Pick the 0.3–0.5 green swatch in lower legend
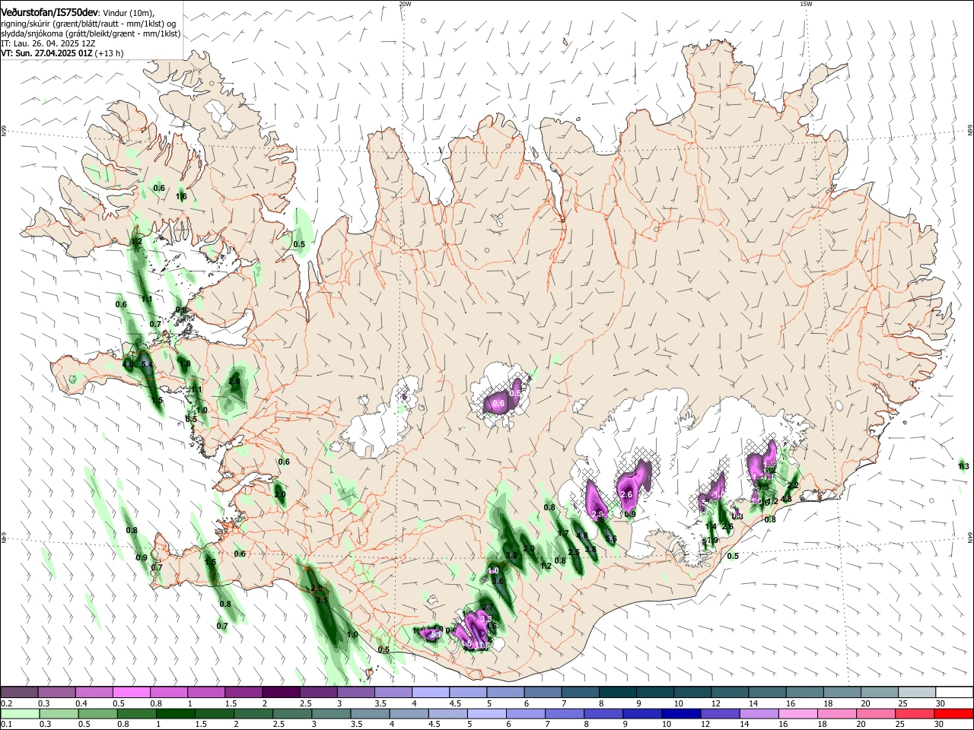This screenshot has height=730, width=974. (x=59, y=714)
